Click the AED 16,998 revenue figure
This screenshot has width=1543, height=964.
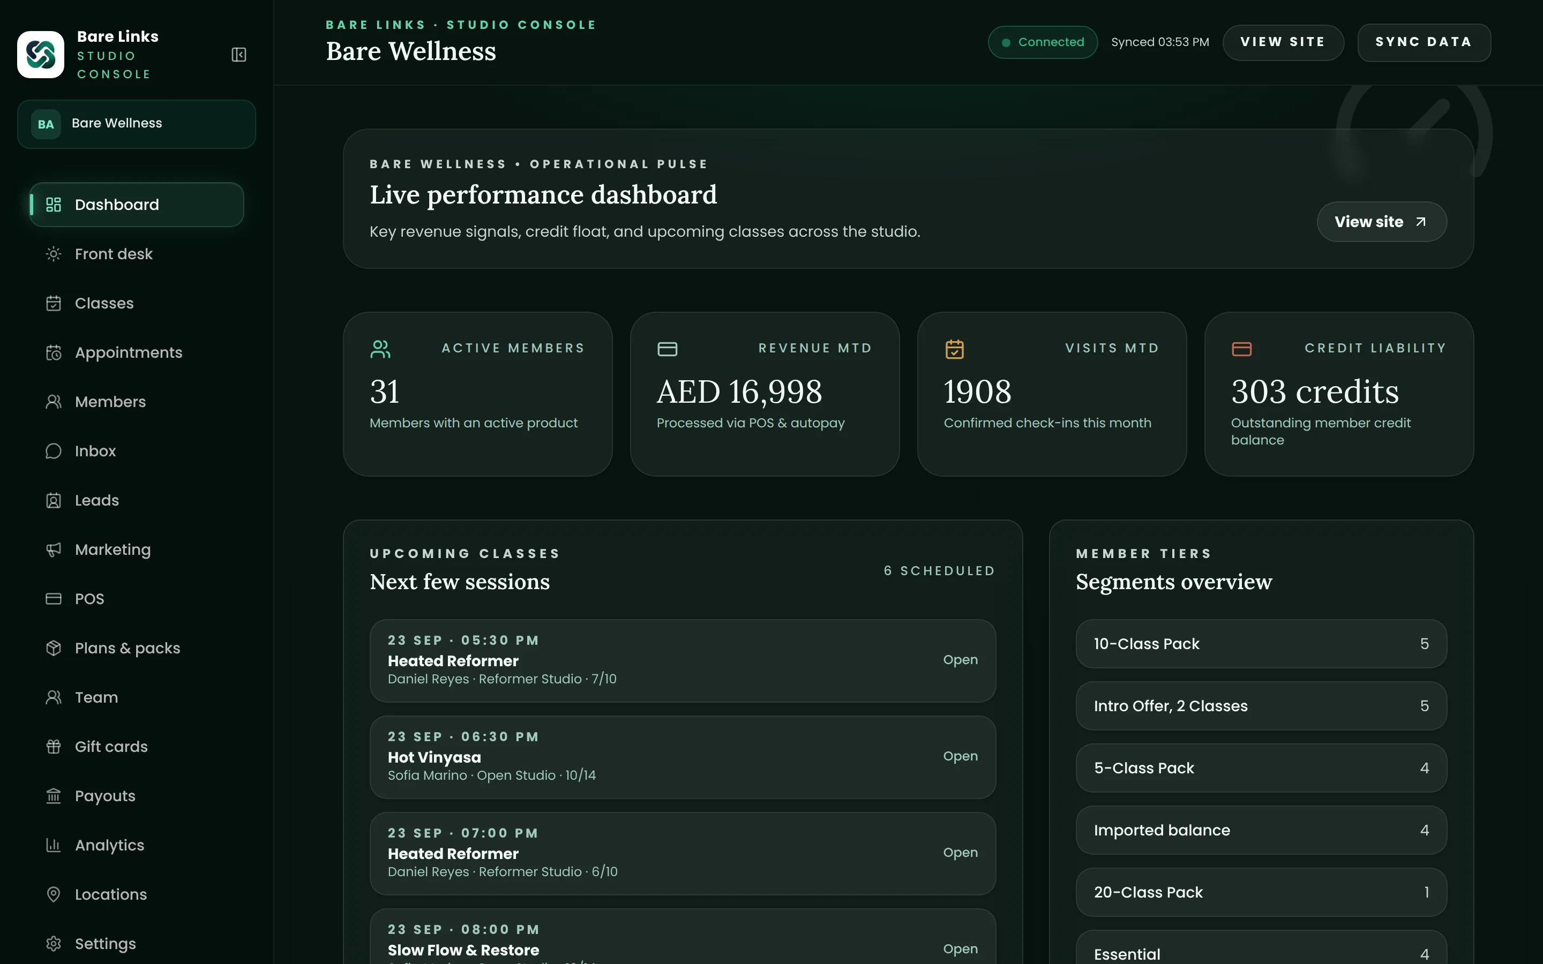[x=739, y=391]
